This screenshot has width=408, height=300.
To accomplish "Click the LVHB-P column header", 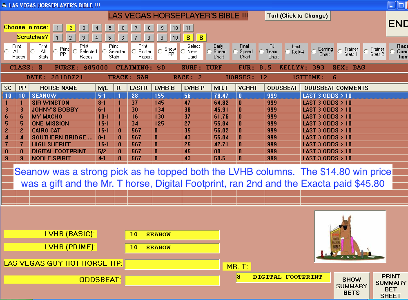I will pyautogui.click(x=196, y=88).
